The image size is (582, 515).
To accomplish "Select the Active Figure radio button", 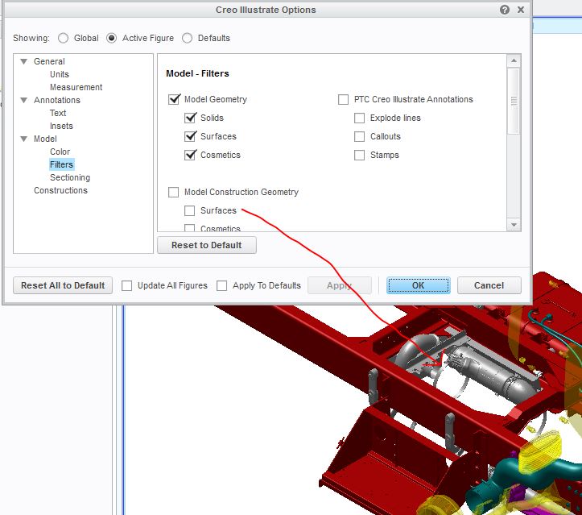I will [111, 38].
